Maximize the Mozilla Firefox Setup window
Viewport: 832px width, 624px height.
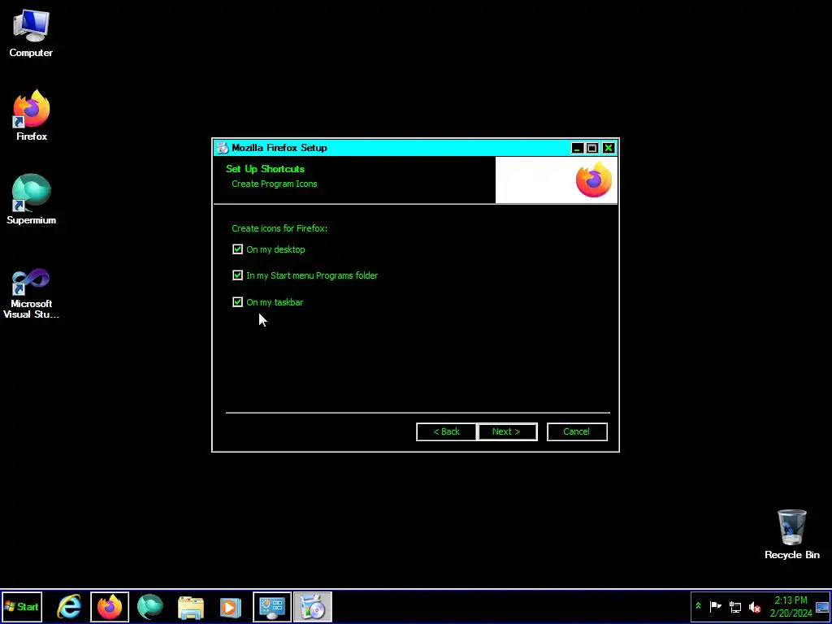(x=592, y=148)
